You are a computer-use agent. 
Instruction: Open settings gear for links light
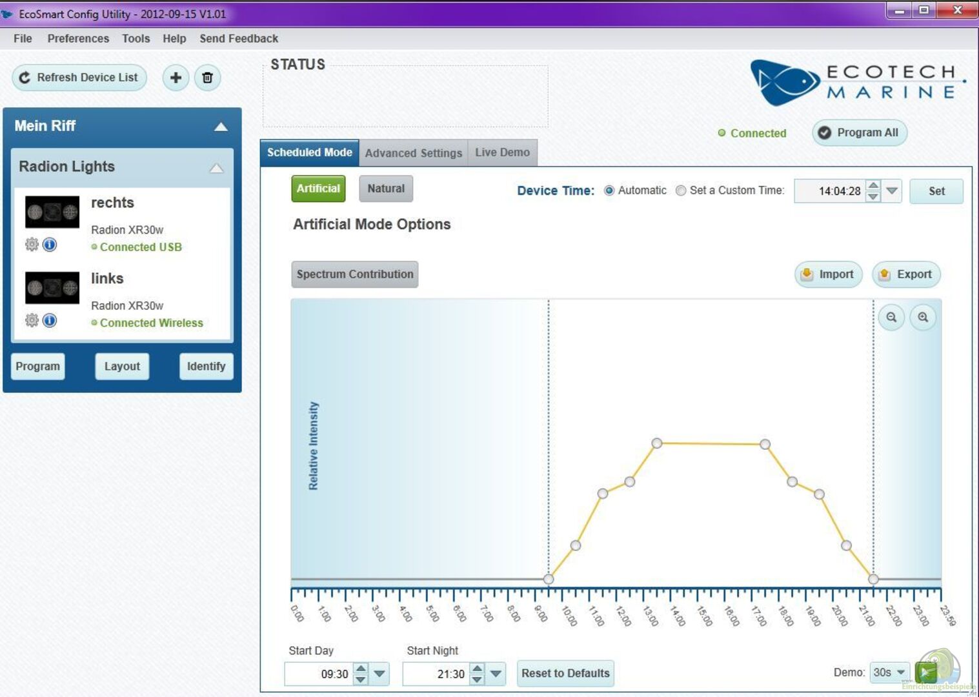pyautogui.click(x=32, y=320)
